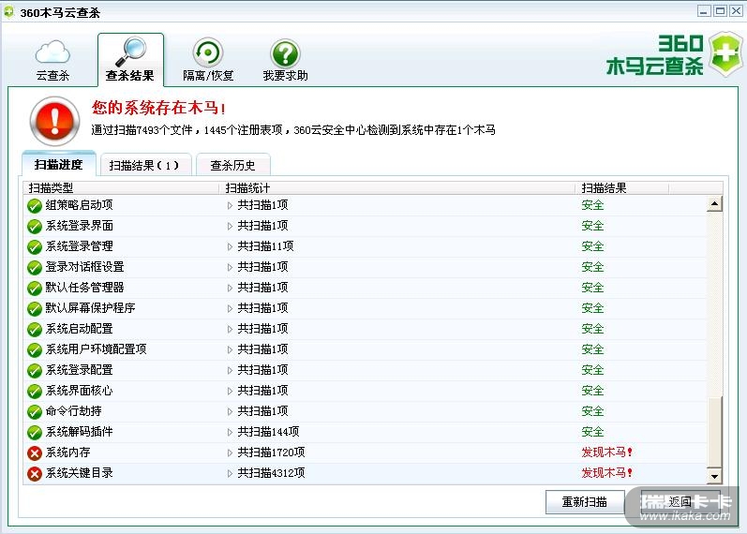Select the 系统登录界面 row label
Viewport: 747px width, 534px height.
(79, 226)
